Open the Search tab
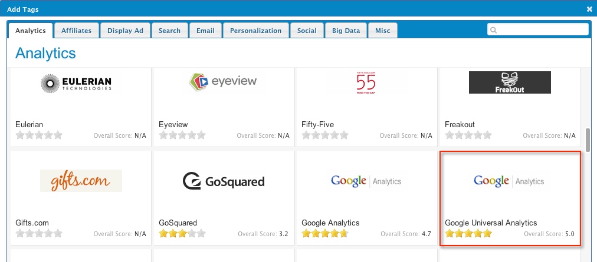 (169, 31)
